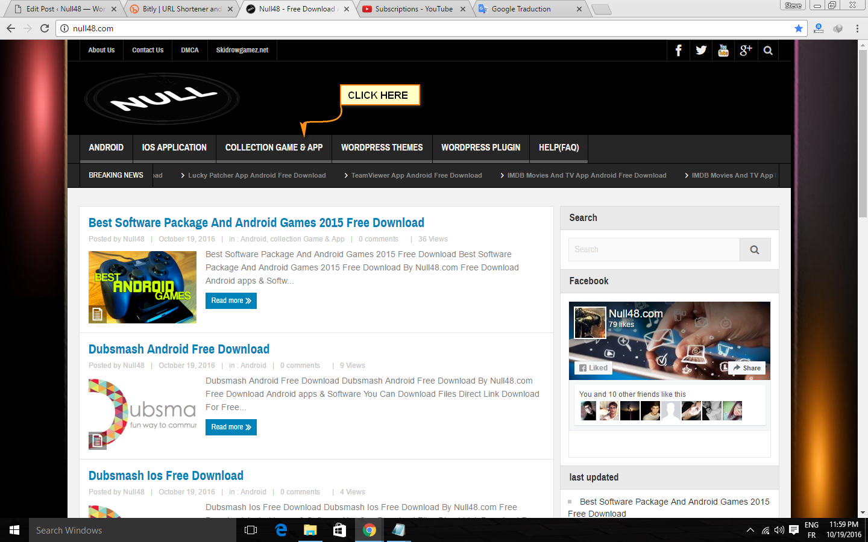Switch to the Edit Post Null48 tab

66,9
